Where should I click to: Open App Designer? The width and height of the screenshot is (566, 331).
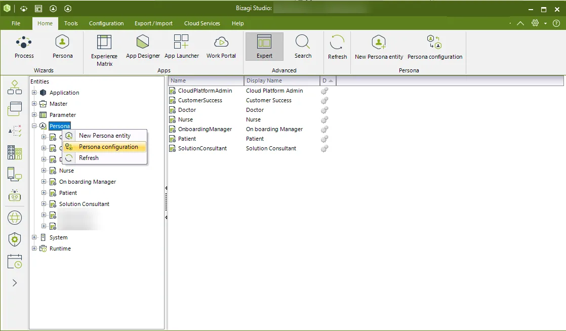[143, 47]
